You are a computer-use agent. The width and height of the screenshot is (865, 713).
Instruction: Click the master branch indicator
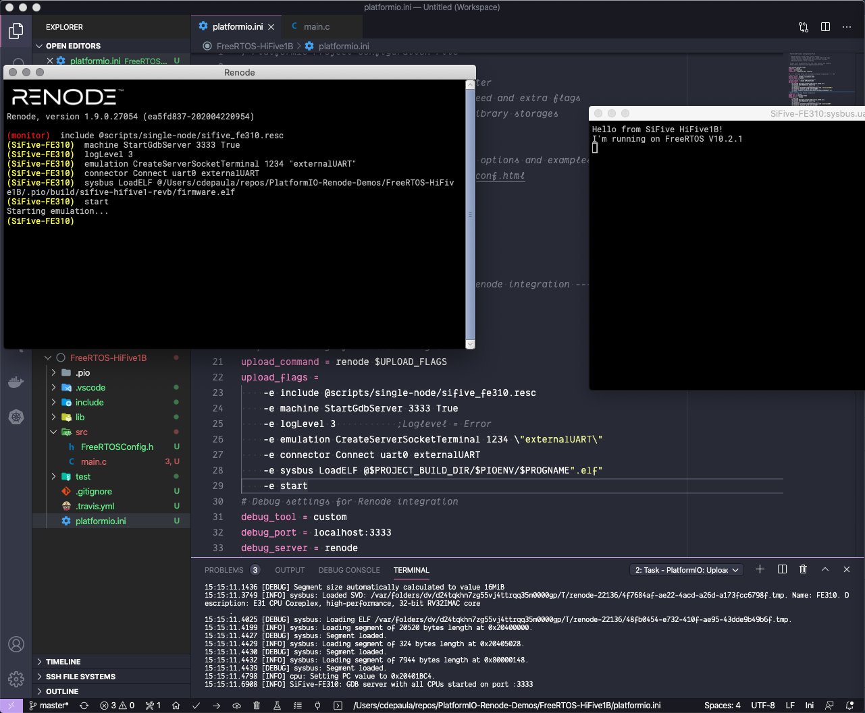click(x=49, y=706)
